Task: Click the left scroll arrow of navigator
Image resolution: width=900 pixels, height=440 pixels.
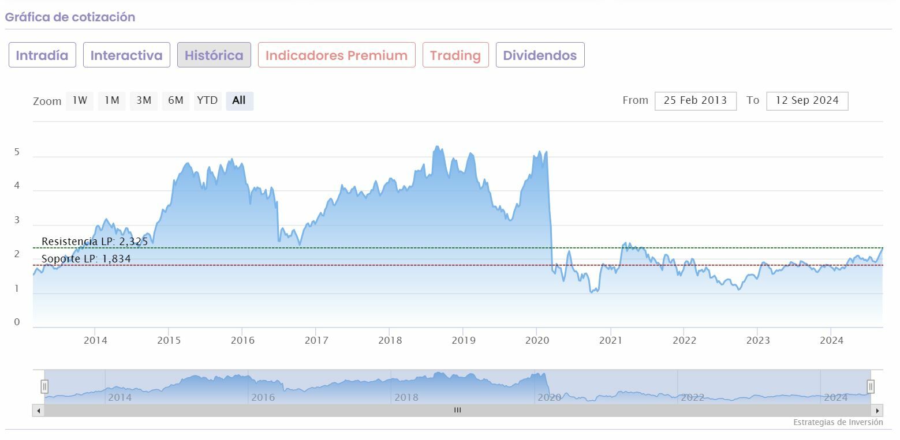Action: click(39, 411)
